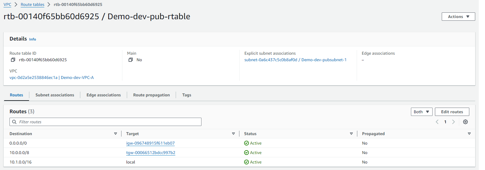485x170 pixels.
Task: Open the Edge associations tab
Action: [x=104, y=95]
